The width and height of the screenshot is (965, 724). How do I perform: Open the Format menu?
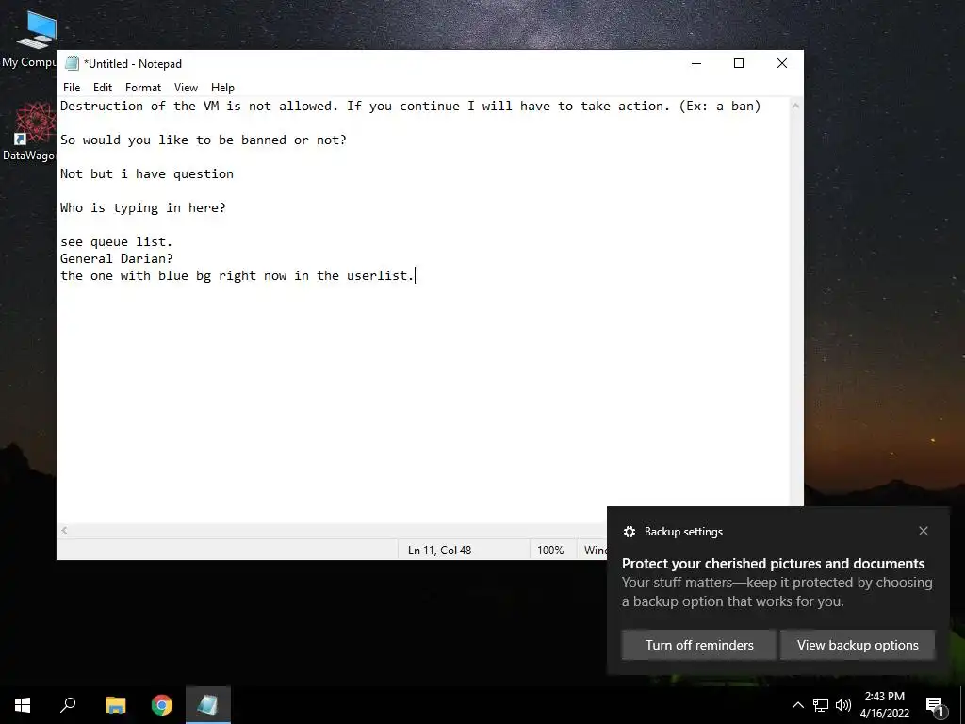(143, 88)
